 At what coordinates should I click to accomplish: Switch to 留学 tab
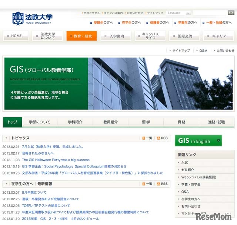[146, 122]
